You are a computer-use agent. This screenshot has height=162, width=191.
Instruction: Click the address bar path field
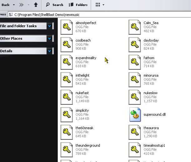click(x=100, y=15)
